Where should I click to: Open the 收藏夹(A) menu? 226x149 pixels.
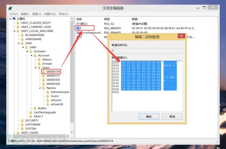[x=50, y=14]
